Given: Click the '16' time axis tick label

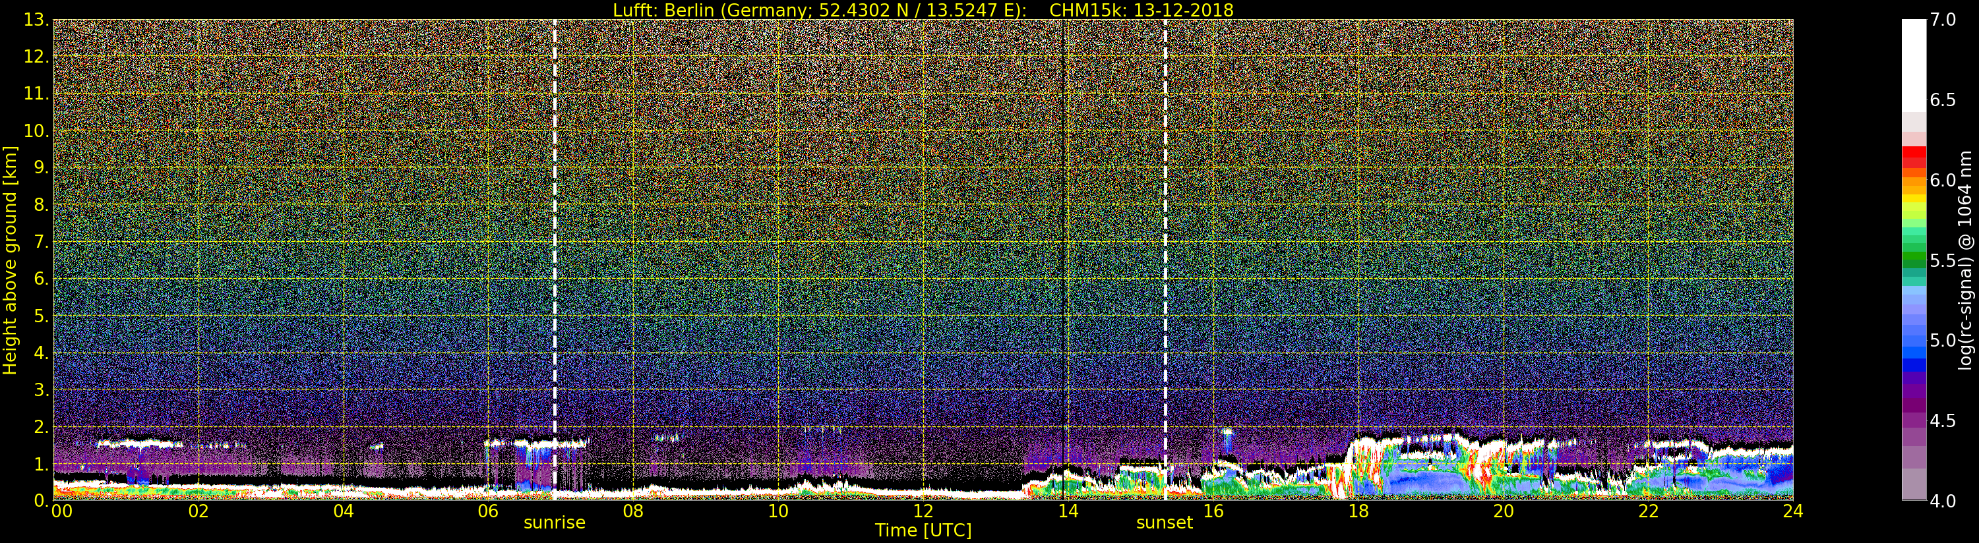Looking at the screenshot, I should [x=1213, y=511].
